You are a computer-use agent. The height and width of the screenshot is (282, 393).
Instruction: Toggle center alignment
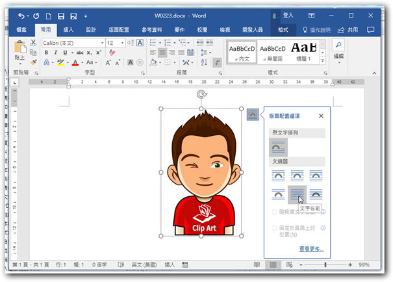pos(162,53)
